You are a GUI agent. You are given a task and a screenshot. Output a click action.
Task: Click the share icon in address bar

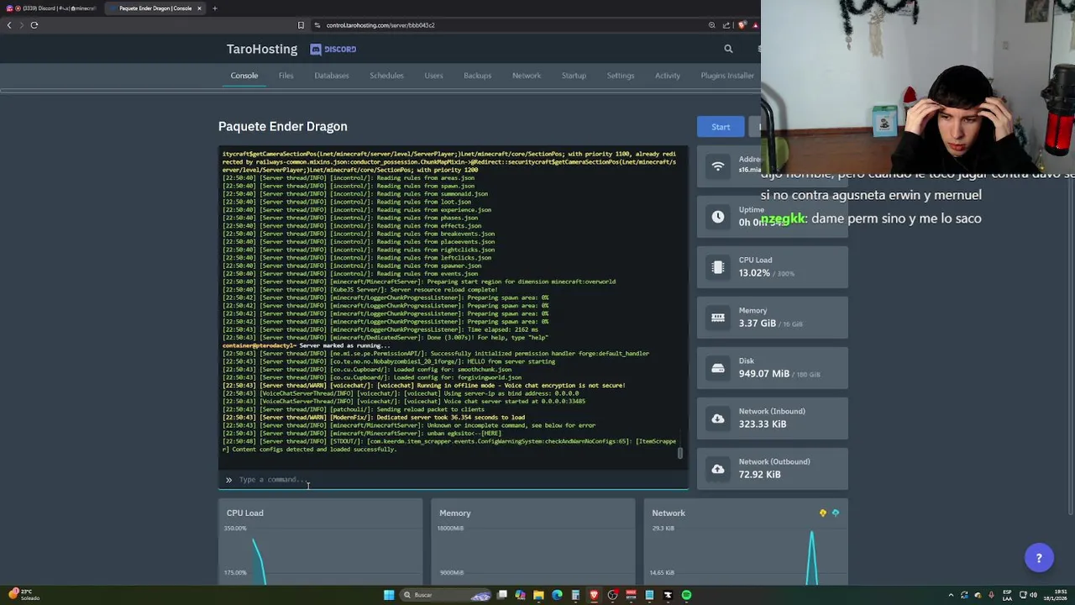coord(726,25)
